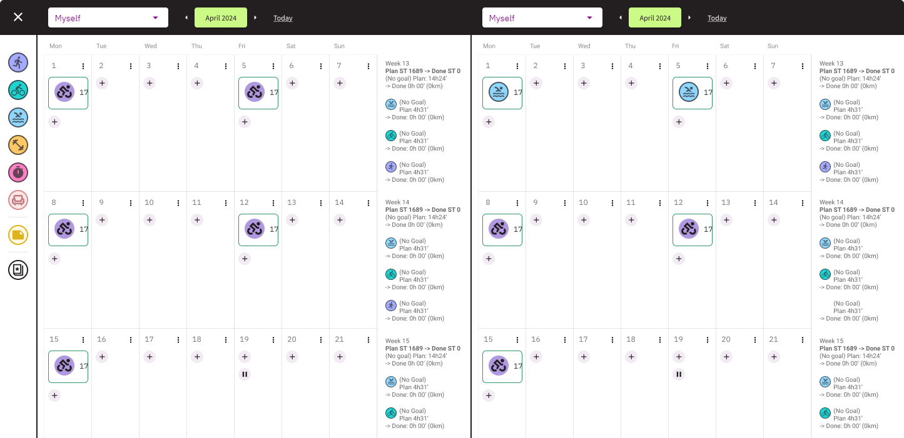Viewport: 904px width, 438px height.
Task: Add a note with yellow note icon
Action: 18,235
